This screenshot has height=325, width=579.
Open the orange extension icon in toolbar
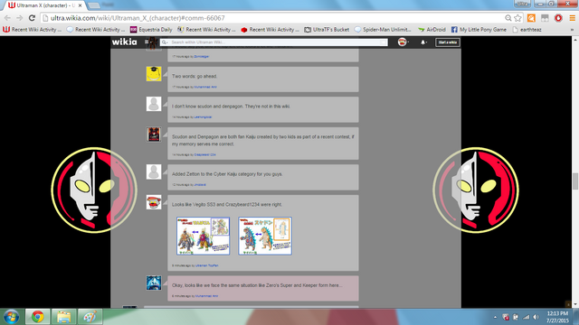pos(531,18)
